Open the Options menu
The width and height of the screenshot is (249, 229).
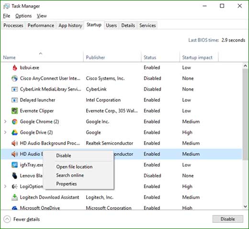(x=23, y=16)
